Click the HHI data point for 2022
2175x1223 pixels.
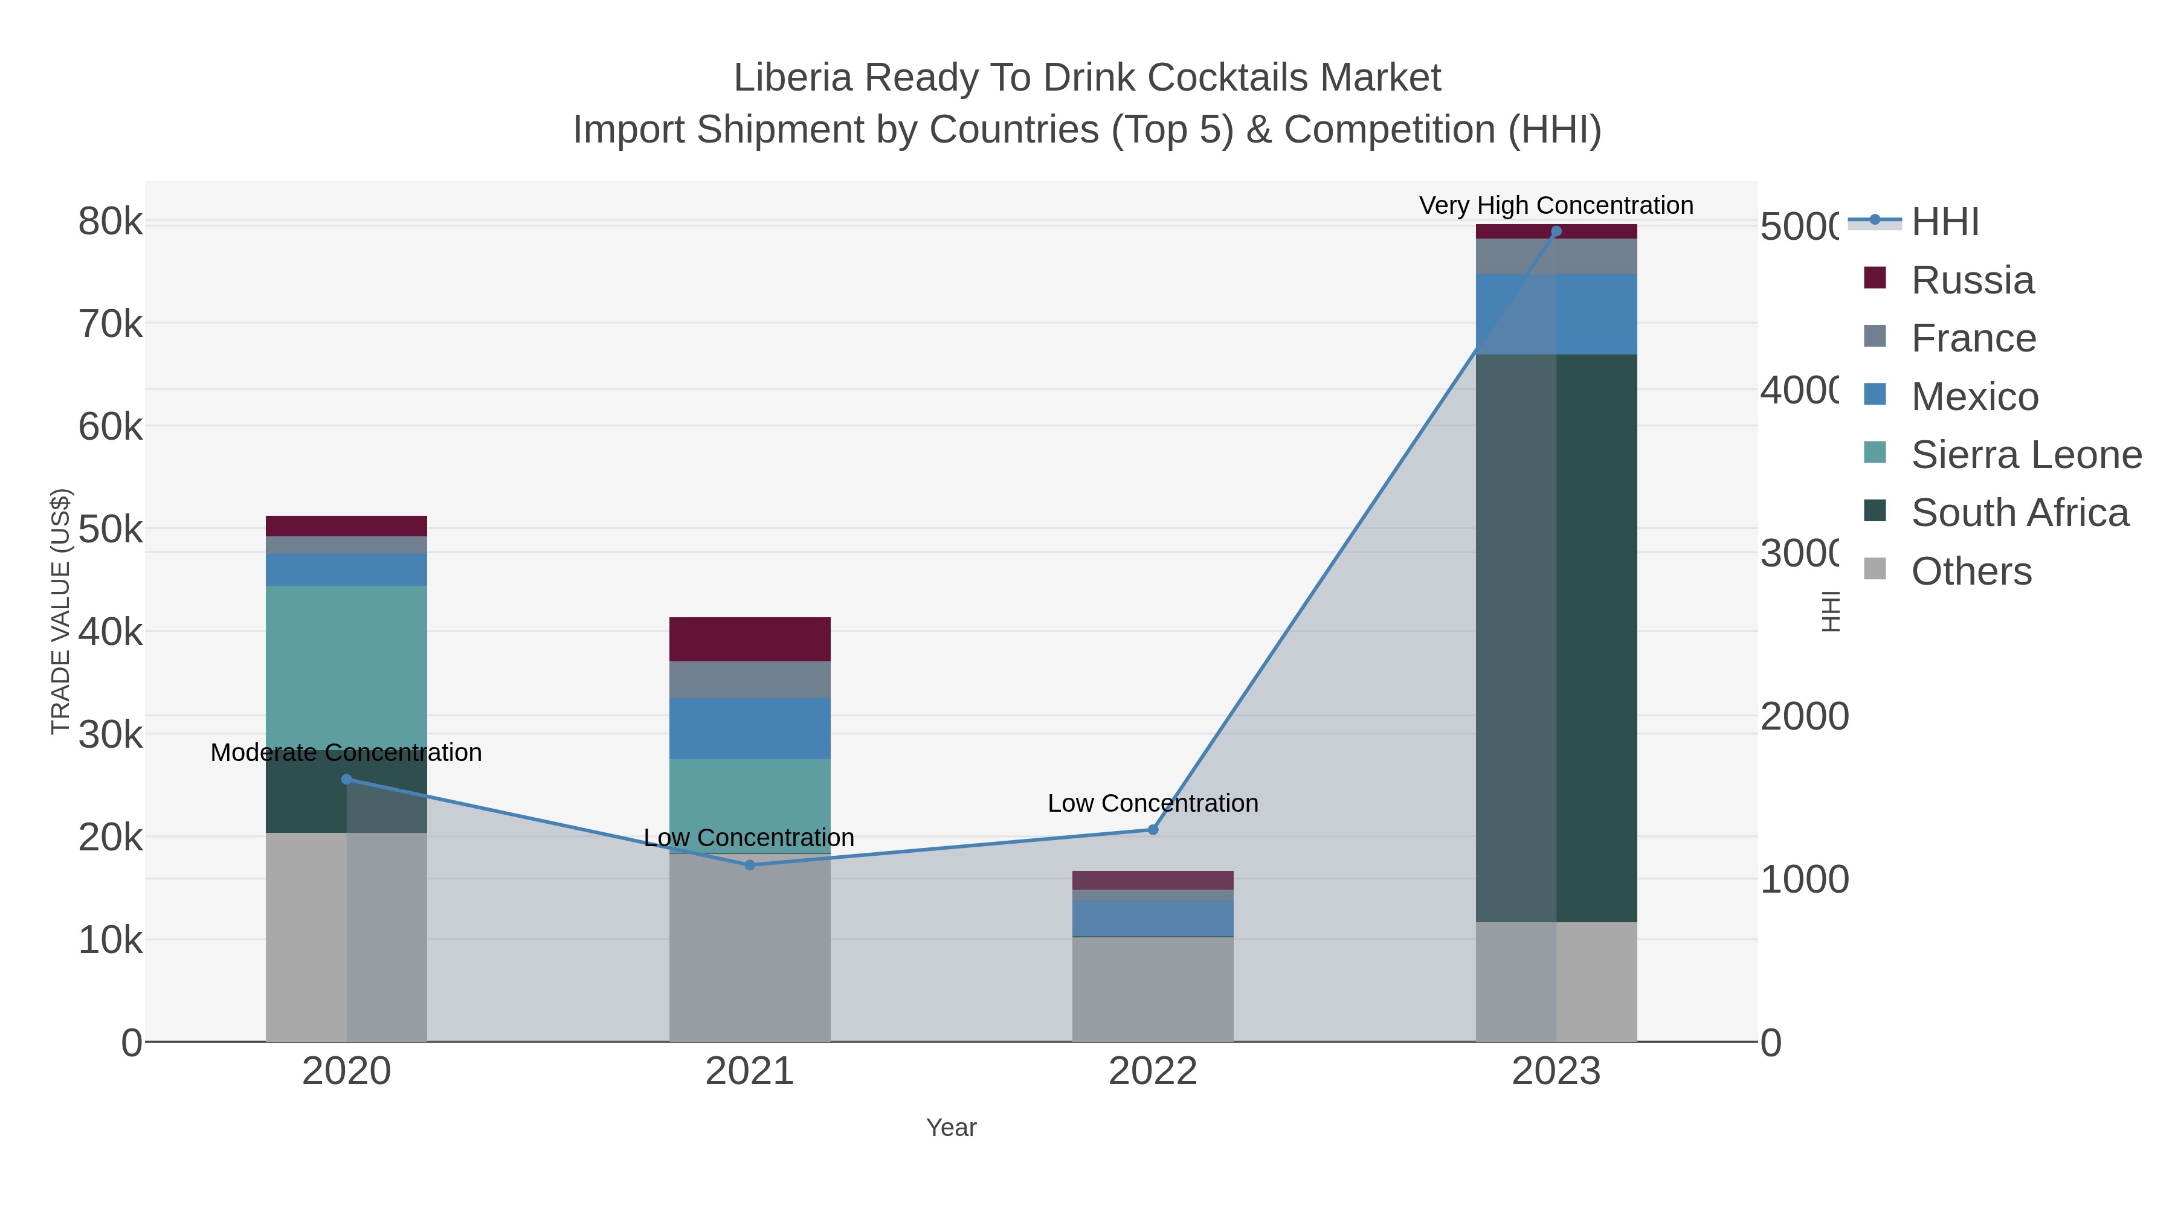click(x=1153, y=830)
